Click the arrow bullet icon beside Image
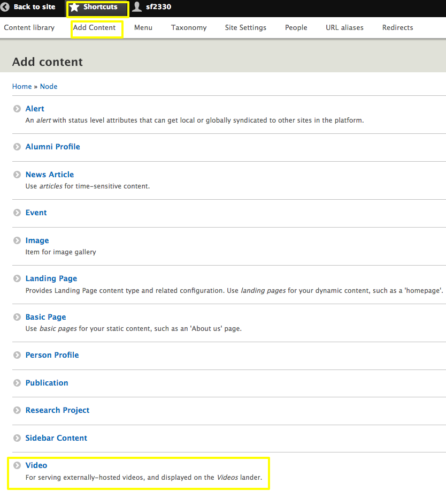 pos(17,240)
